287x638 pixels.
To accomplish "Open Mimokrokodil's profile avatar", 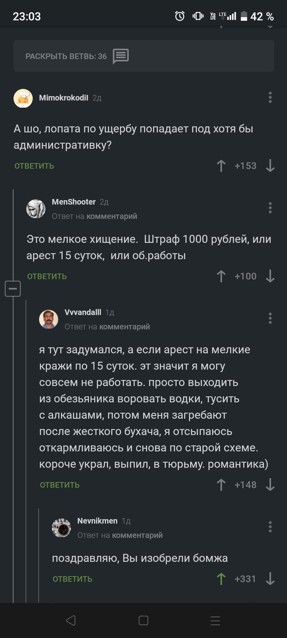I will point(23,99).
